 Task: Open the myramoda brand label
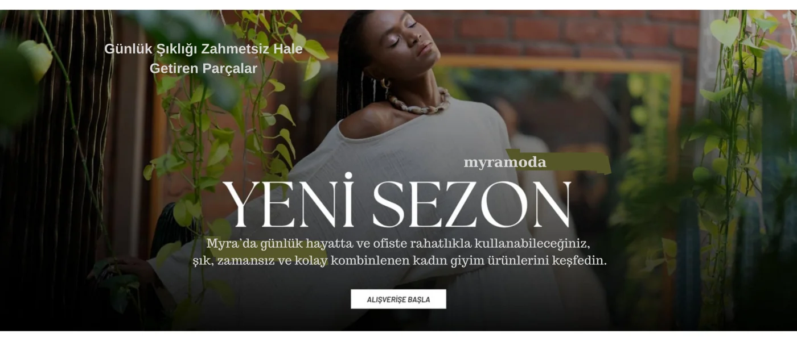coord(504,163)
